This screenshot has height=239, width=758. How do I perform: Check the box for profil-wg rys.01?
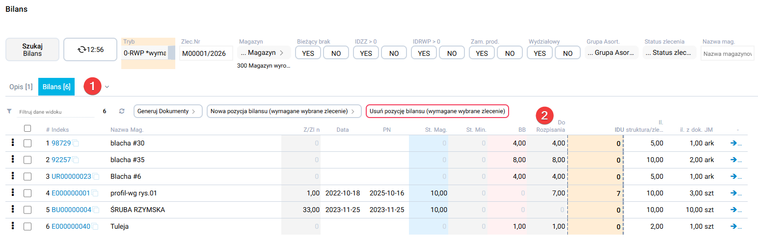[27, 193]
